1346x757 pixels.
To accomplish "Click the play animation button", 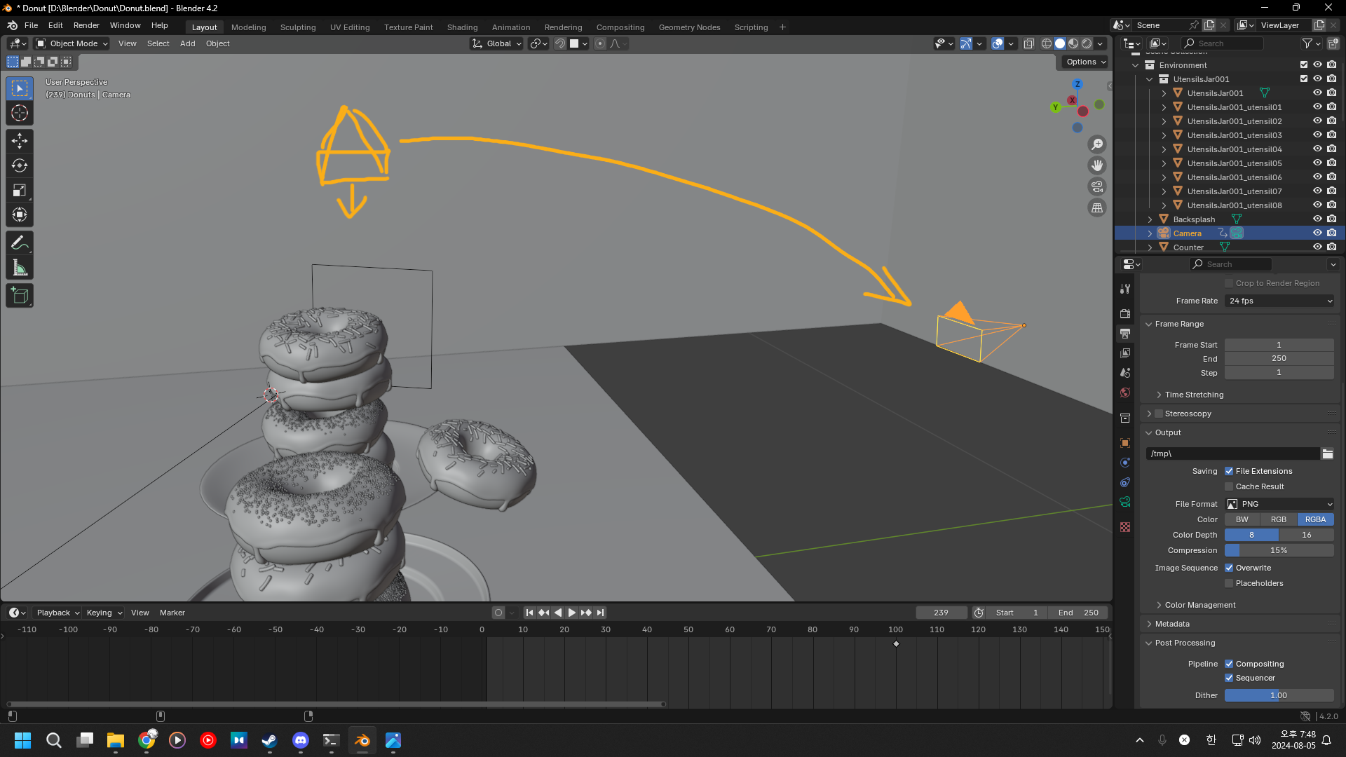I will pos(572,613).
